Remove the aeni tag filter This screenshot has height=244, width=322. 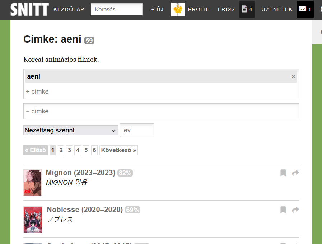point(293,76)
